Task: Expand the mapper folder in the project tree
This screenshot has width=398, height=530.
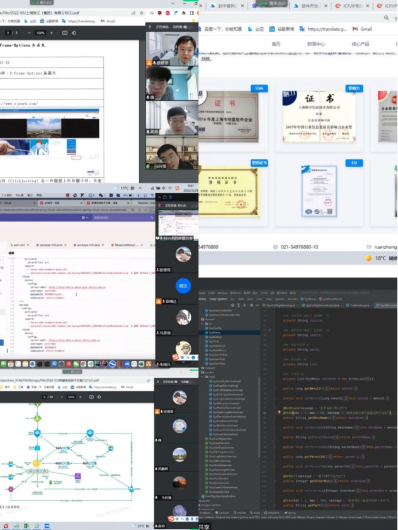Action: click(x=203, y=369)
